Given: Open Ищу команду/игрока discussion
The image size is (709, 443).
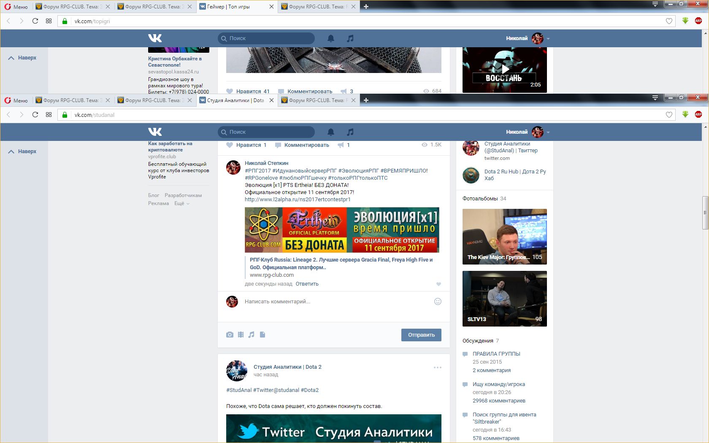Looking at the screenshot, I should pyautogui.click(x=499, y=384).
